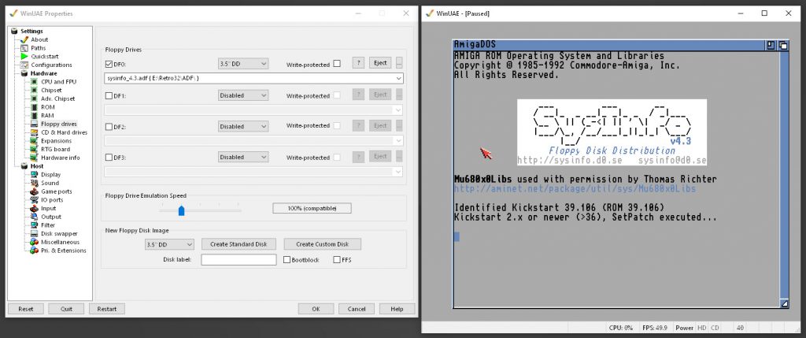Open DF3 drive type Disabled dropdown

243,157
